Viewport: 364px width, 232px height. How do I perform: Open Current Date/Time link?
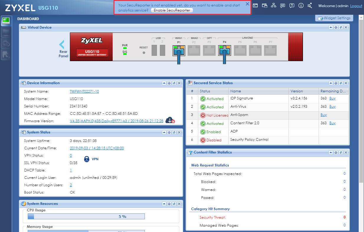point(97,148)
